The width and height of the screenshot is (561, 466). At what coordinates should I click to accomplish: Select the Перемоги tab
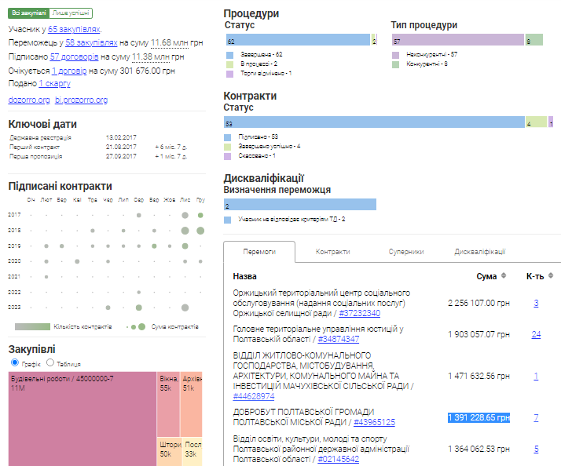point(259,252)
